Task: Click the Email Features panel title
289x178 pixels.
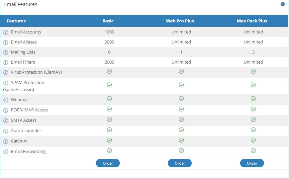Action: pyautogui.click(x=20, y=5)
